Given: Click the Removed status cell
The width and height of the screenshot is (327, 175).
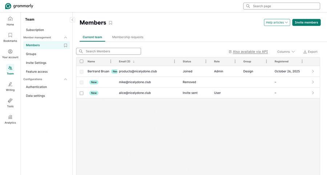Looking at the screenshot, I should pyautogui.click(x=189, y=82).
